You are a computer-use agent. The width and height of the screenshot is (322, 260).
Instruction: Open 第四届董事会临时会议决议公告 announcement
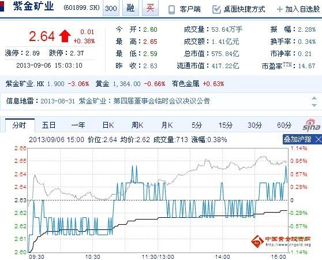tap(162, 101)
